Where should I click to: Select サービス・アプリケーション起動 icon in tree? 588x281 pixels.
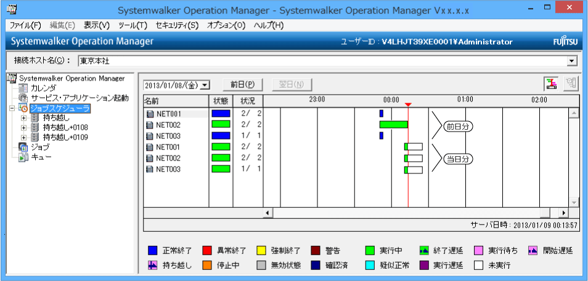[x=24, y=98]
